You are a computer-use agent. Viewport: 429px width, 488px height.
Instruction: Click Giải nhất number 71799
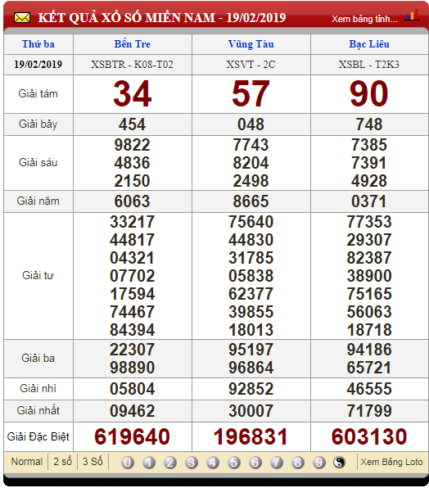(369, 411)
